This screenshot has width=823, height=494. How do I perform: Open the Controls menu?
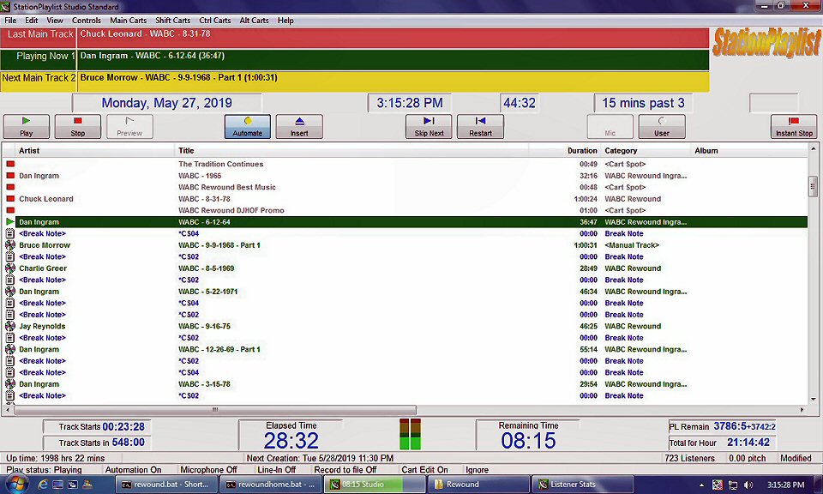click(x=86, y=21)
